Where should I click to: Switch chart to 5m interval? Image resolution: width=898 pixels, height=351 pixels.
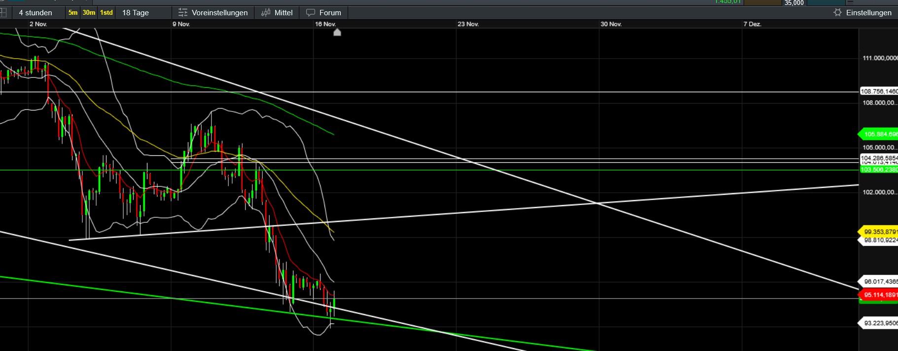click(x=73, y=13)
